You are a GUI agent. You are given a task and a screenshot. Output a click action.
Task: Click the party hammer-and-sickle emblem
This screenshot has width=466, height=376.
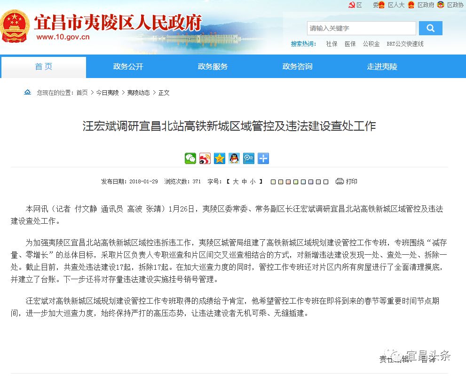click(352, 5)
